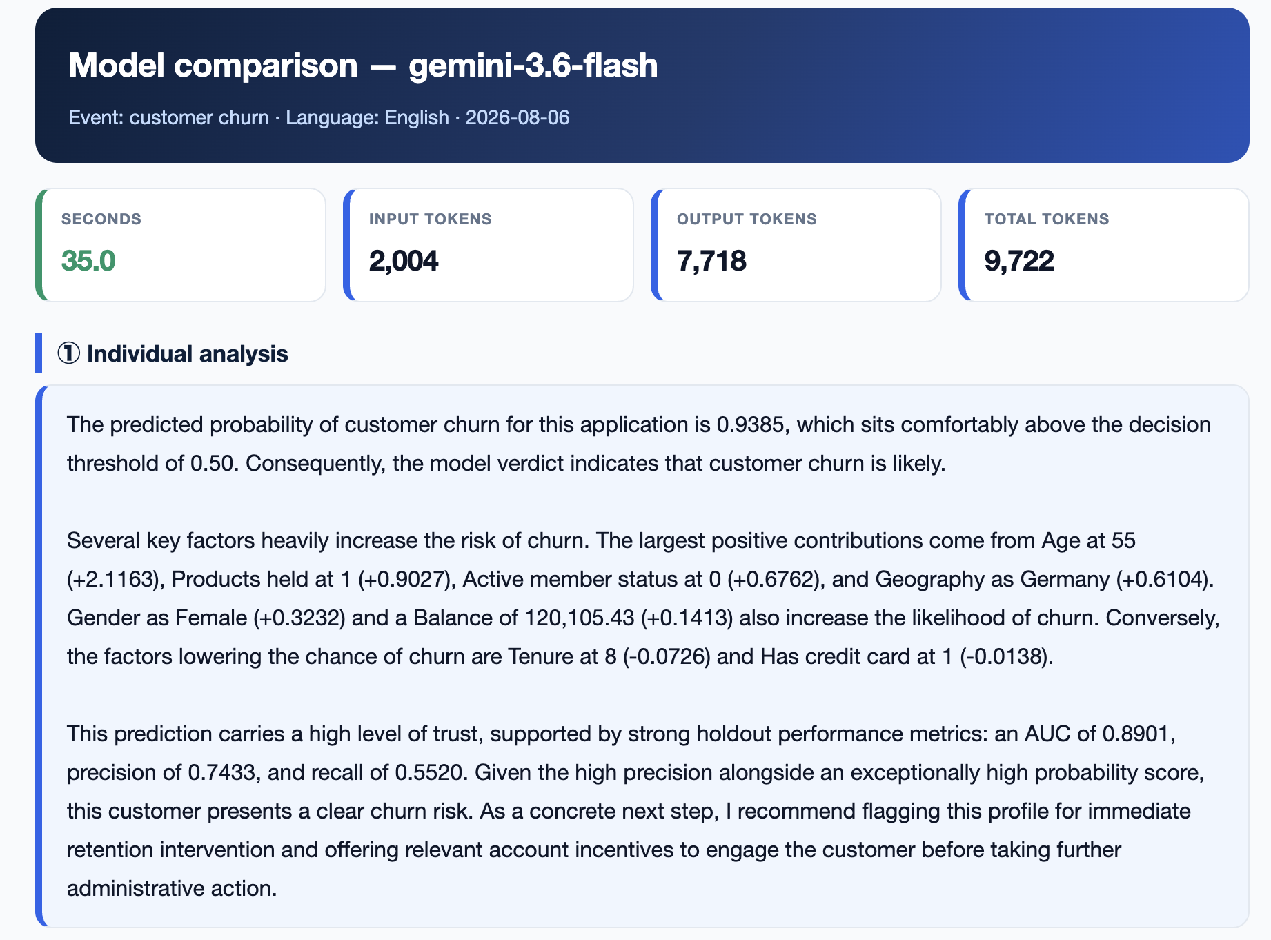The height and width of the screenshot is (940, 1271).
Task: Open the Input Tokens card
Action: [489, 245]
